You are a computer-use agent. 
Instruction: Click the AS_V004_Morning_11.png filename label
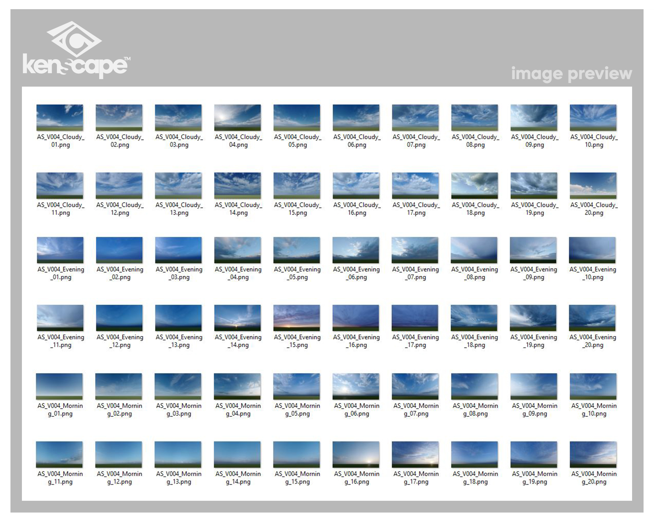click(60, 478)
